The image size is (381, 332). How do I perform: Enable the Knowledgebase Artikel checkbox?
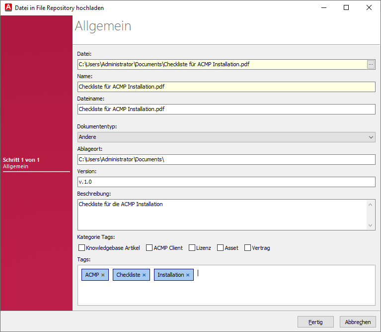click(x=82, y=248)
